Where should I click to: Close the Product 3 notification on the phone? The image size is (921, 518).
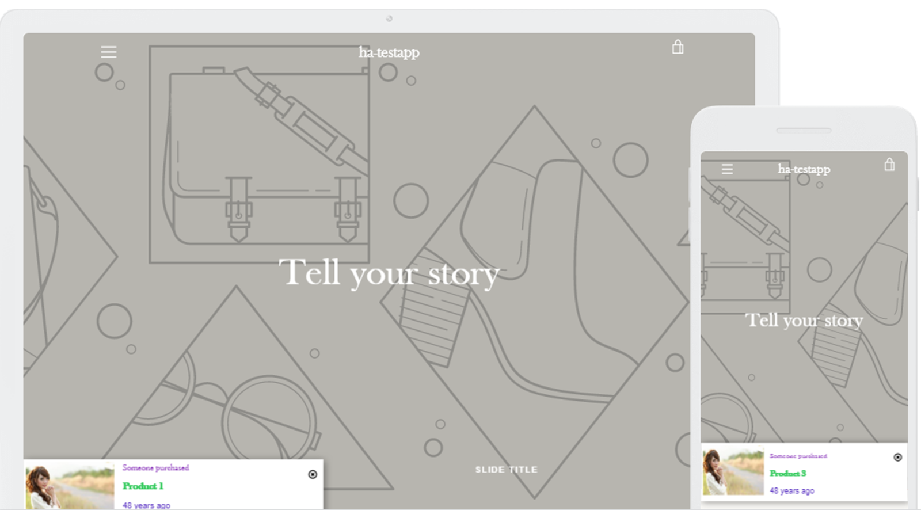[897, 457]
